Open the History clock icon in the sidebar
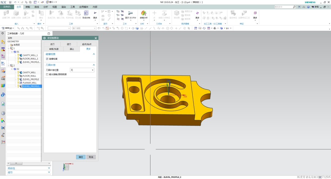Screen dimensions: 331x179 3,113
